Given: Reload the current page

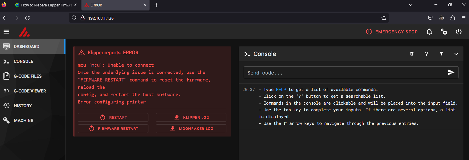Looking at the screenshot, I should (27, 18).
